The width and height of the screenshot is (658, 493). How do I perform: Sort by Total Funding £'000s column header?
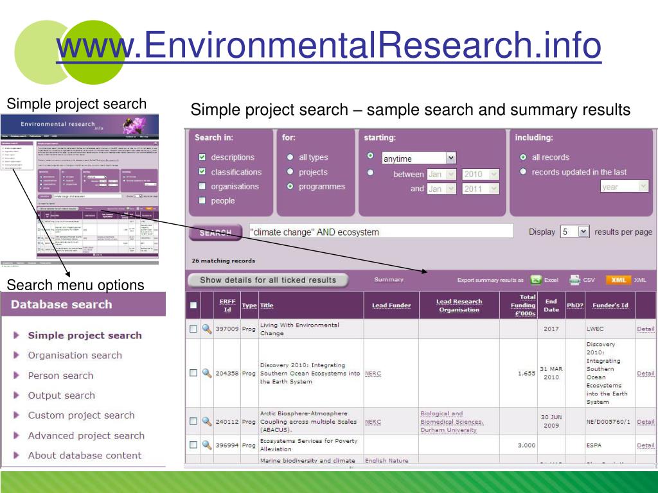pyautogui.click(x=522, y=305)
